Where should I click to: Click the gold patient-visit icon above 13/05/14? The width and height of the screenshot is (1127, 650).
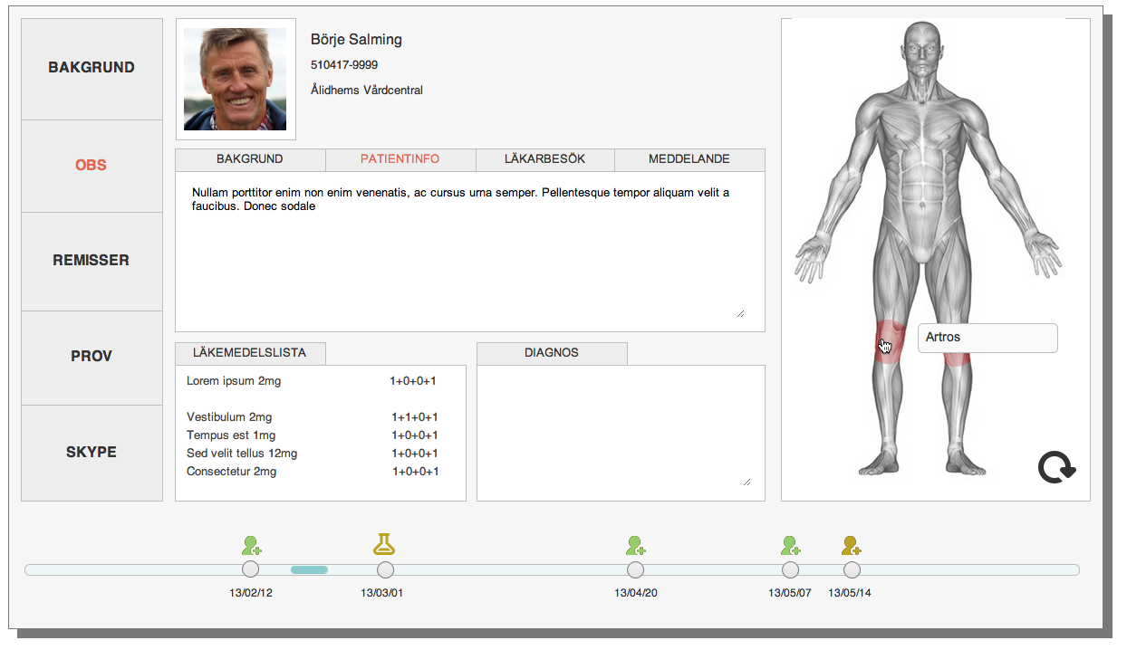pos(852,546)
